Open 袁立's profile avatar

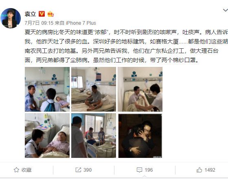(x=11, y=18)
